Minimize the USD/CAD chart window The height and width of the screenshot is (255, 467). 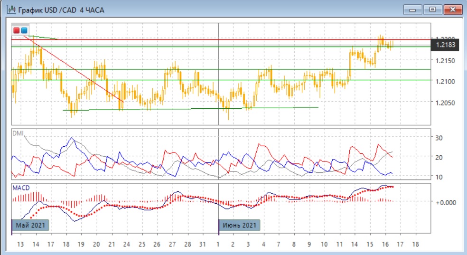[x=413, y=9]
